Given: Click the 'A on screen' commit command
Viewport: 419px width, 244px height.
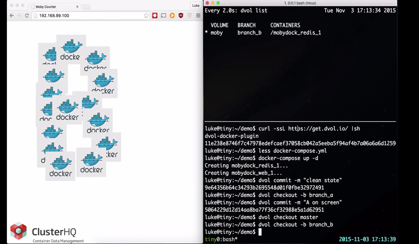Looking at the screenshot, I should [x=300, y=202].
